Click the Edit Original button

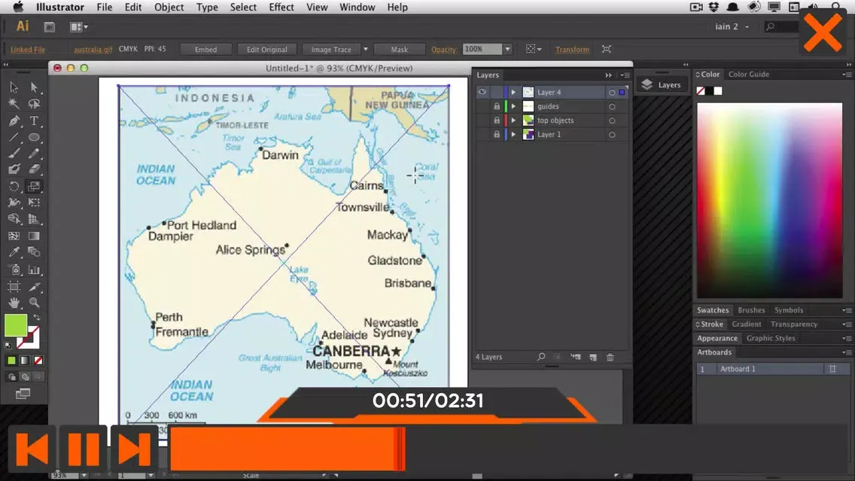pos(266,49)
